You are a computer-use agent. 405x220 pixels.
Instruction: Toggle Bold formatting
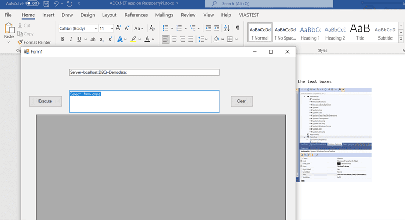pos(62,39)
